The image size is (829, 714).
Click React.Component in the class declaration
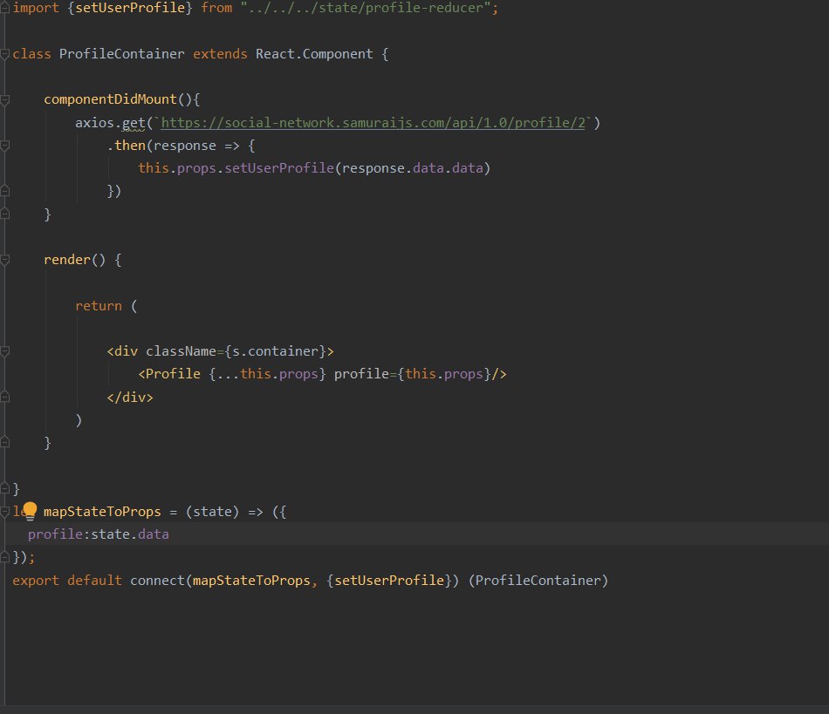coord(314,54)
